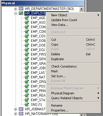Click the HR_JOBMAST table icon
Screen dimensions: 103x116
coord(21,109)
